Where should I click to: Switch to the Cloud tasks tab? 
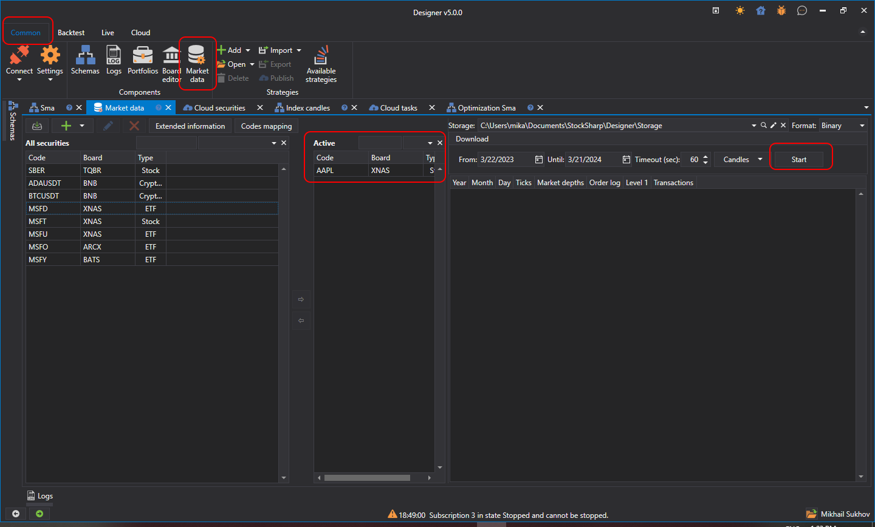pos(398,108)
